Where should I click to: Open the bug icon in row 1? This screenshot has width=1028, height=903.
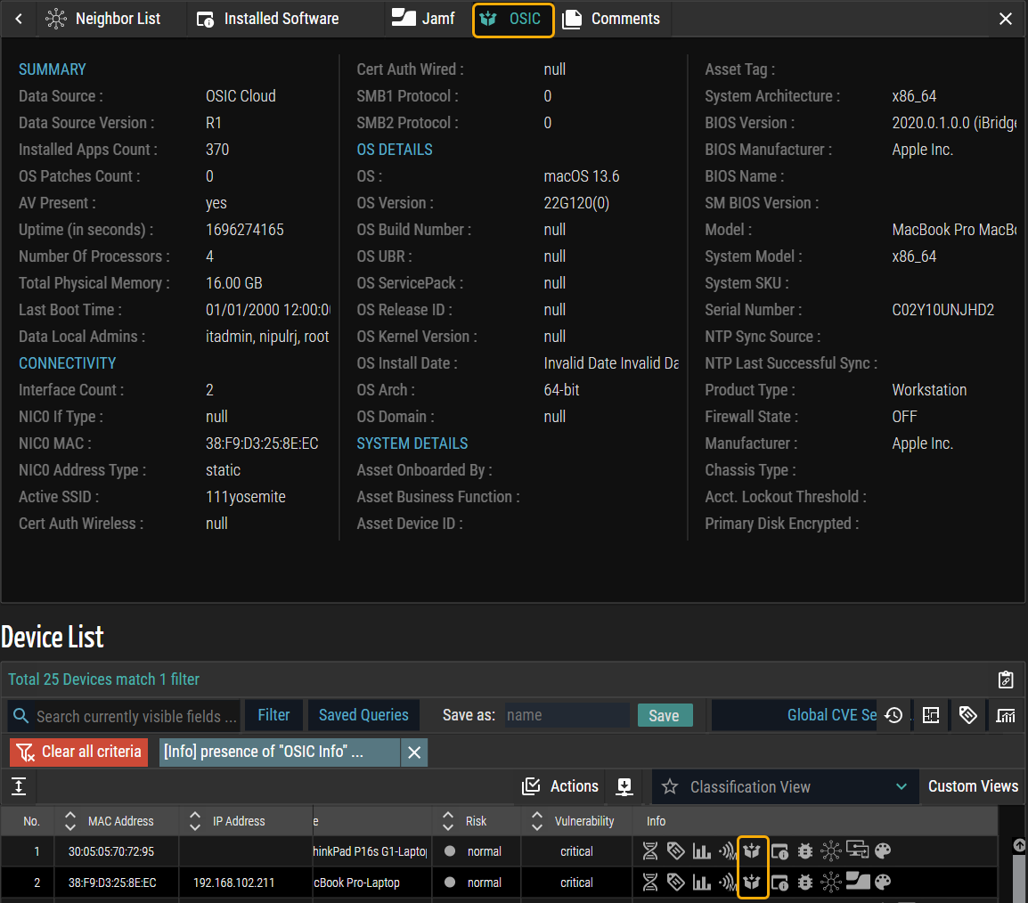[805, 851]
